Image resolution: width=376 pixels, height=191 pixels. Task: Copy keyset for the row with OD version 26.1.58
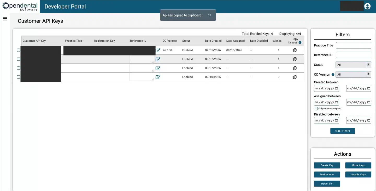tap(295, 50)
